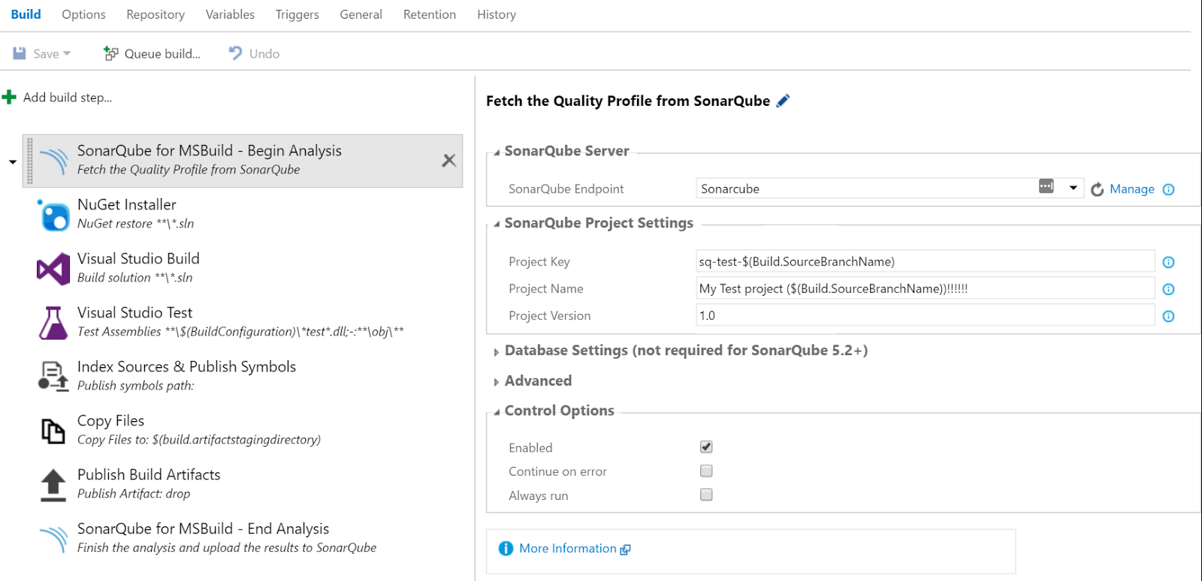1202x581 pixels.
Task: Remove the SonarQube Begin Analysis step
Action: [448, 160]
